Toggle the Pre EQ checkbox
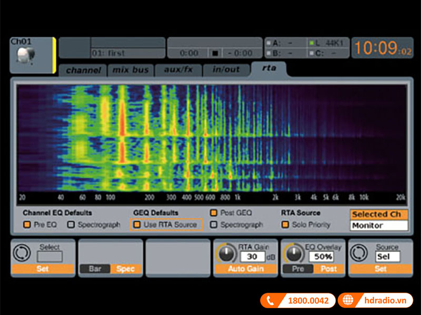The height and width of the screenshot is (315, 421). point(26,225)
